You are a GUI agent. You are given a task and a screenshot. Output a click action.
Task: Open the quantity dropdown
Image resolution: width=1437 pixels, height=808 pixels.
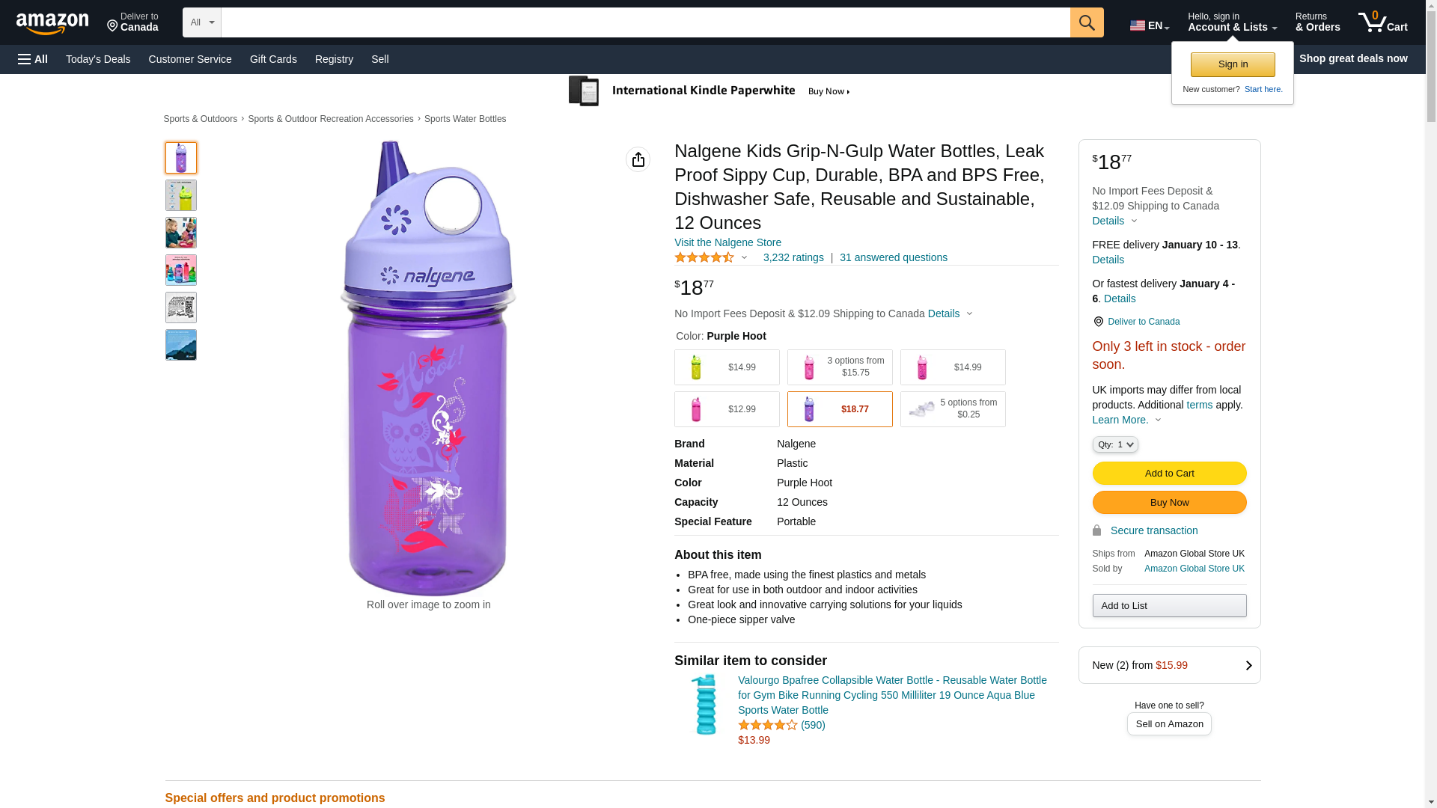tap(1114, 444)
